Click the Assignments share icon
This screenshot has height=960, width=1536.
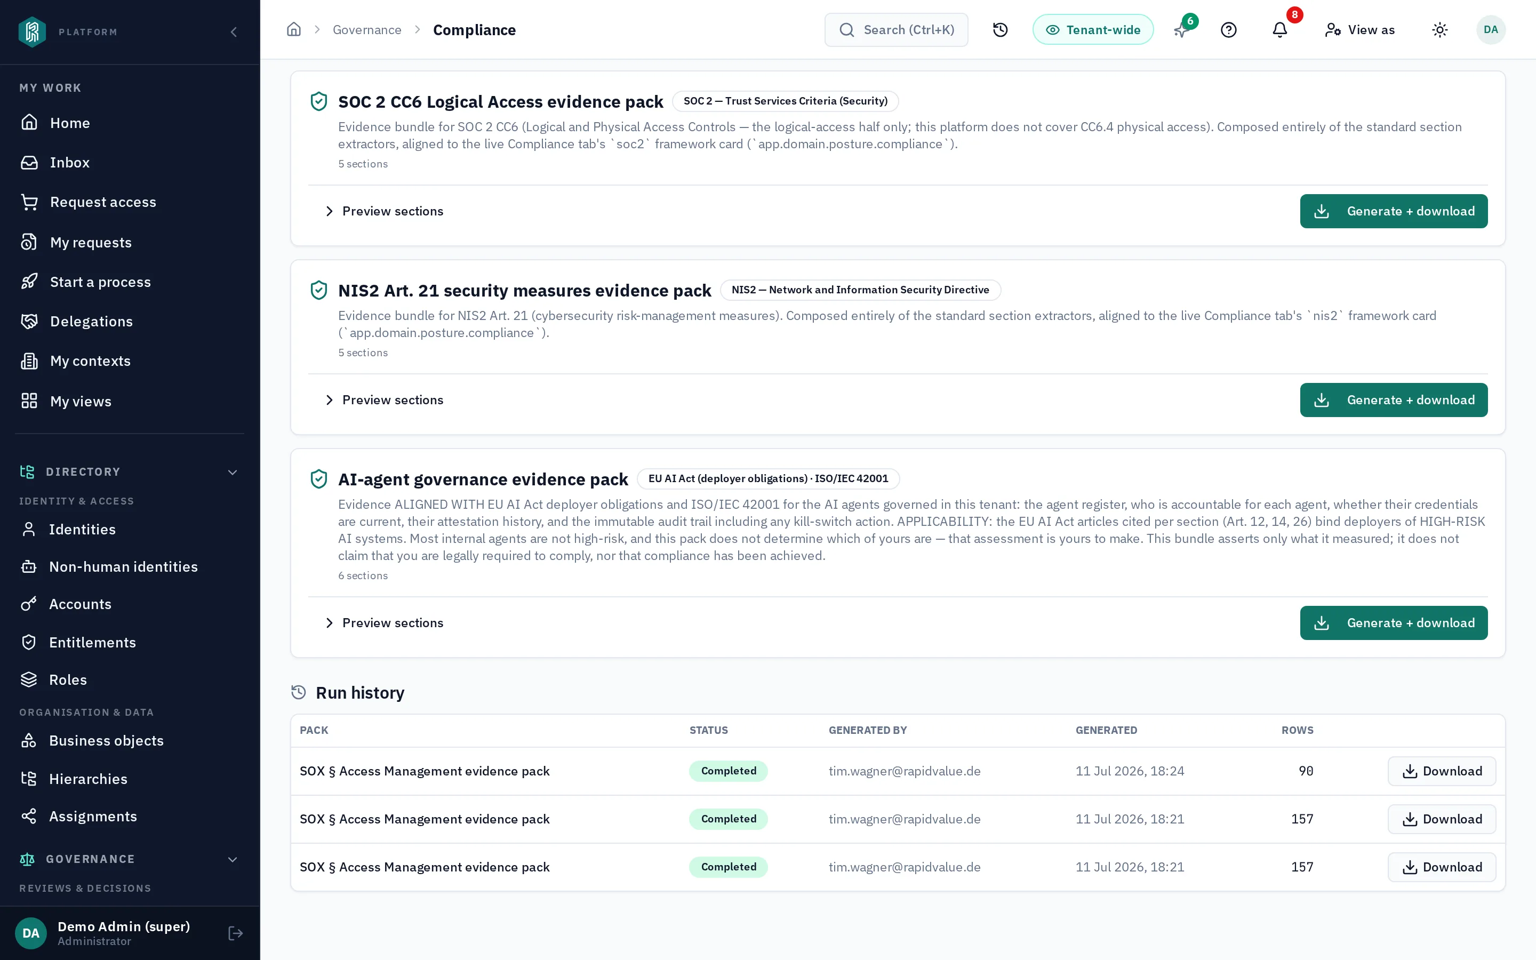coord(29,816)
